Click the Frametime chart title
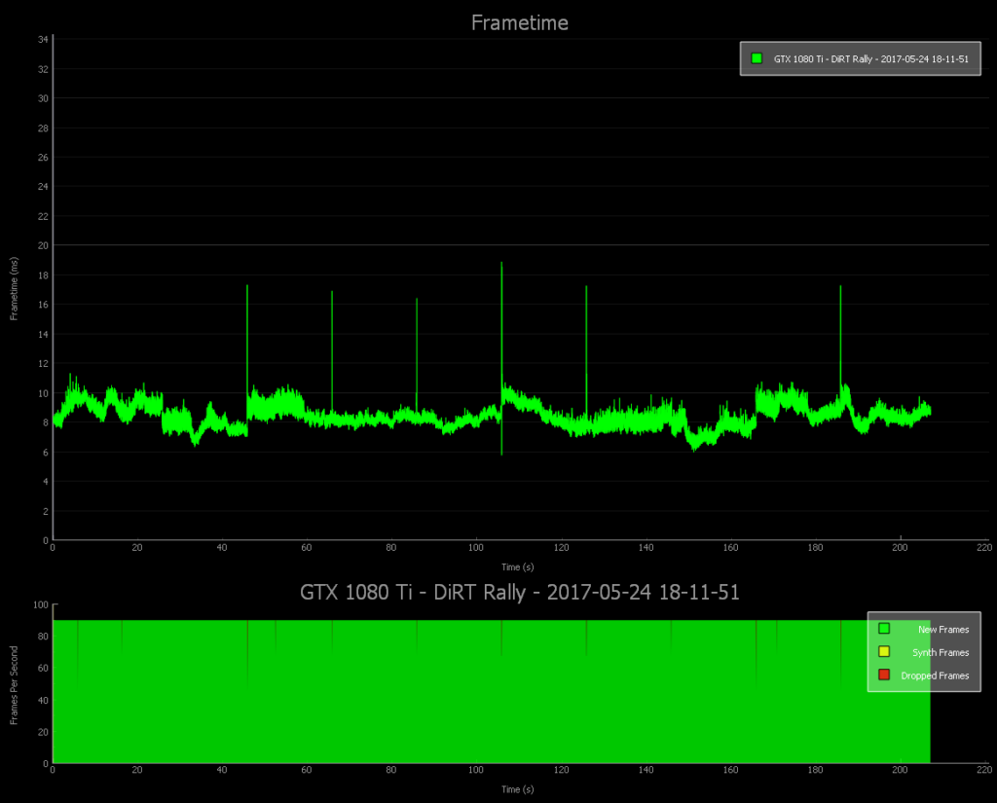This screenshot has width=997, height=803. pos(520,22)
